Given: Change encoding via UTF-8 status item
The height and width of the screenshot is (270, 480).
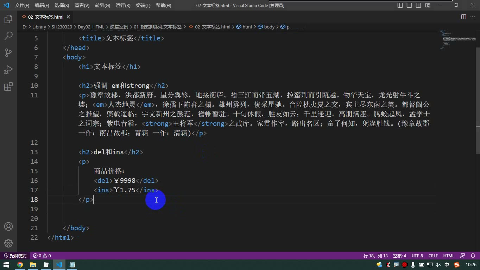Looking at the screenshot, I should tap(417, 256).
